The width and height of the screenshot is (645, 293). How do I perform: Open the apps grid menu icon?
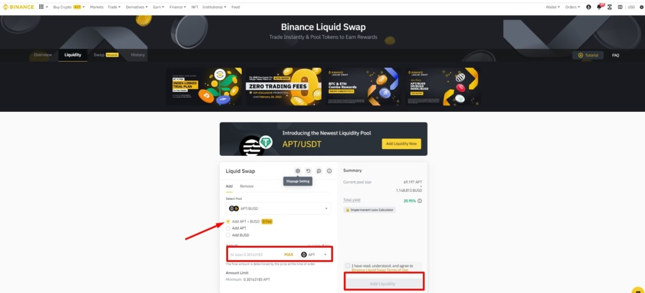(x=41, y=7)
